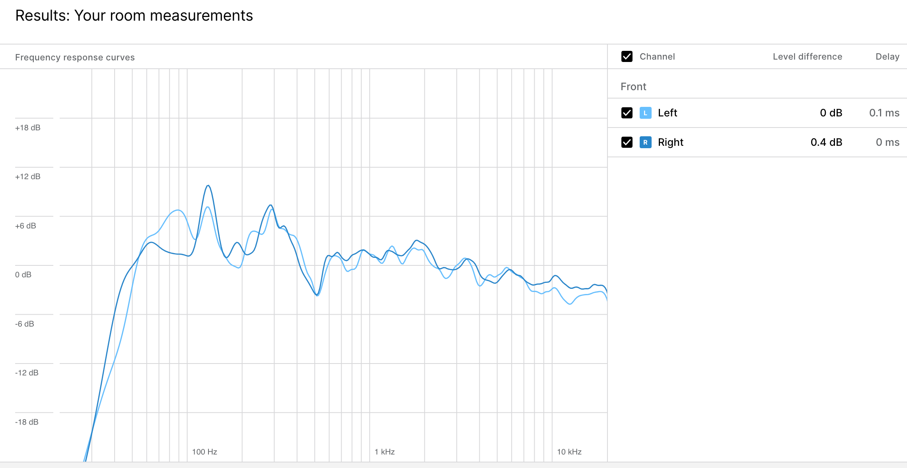Click the 100 Hz axis label
This screenshot has height=468, width=907.
tap(204, 452)
